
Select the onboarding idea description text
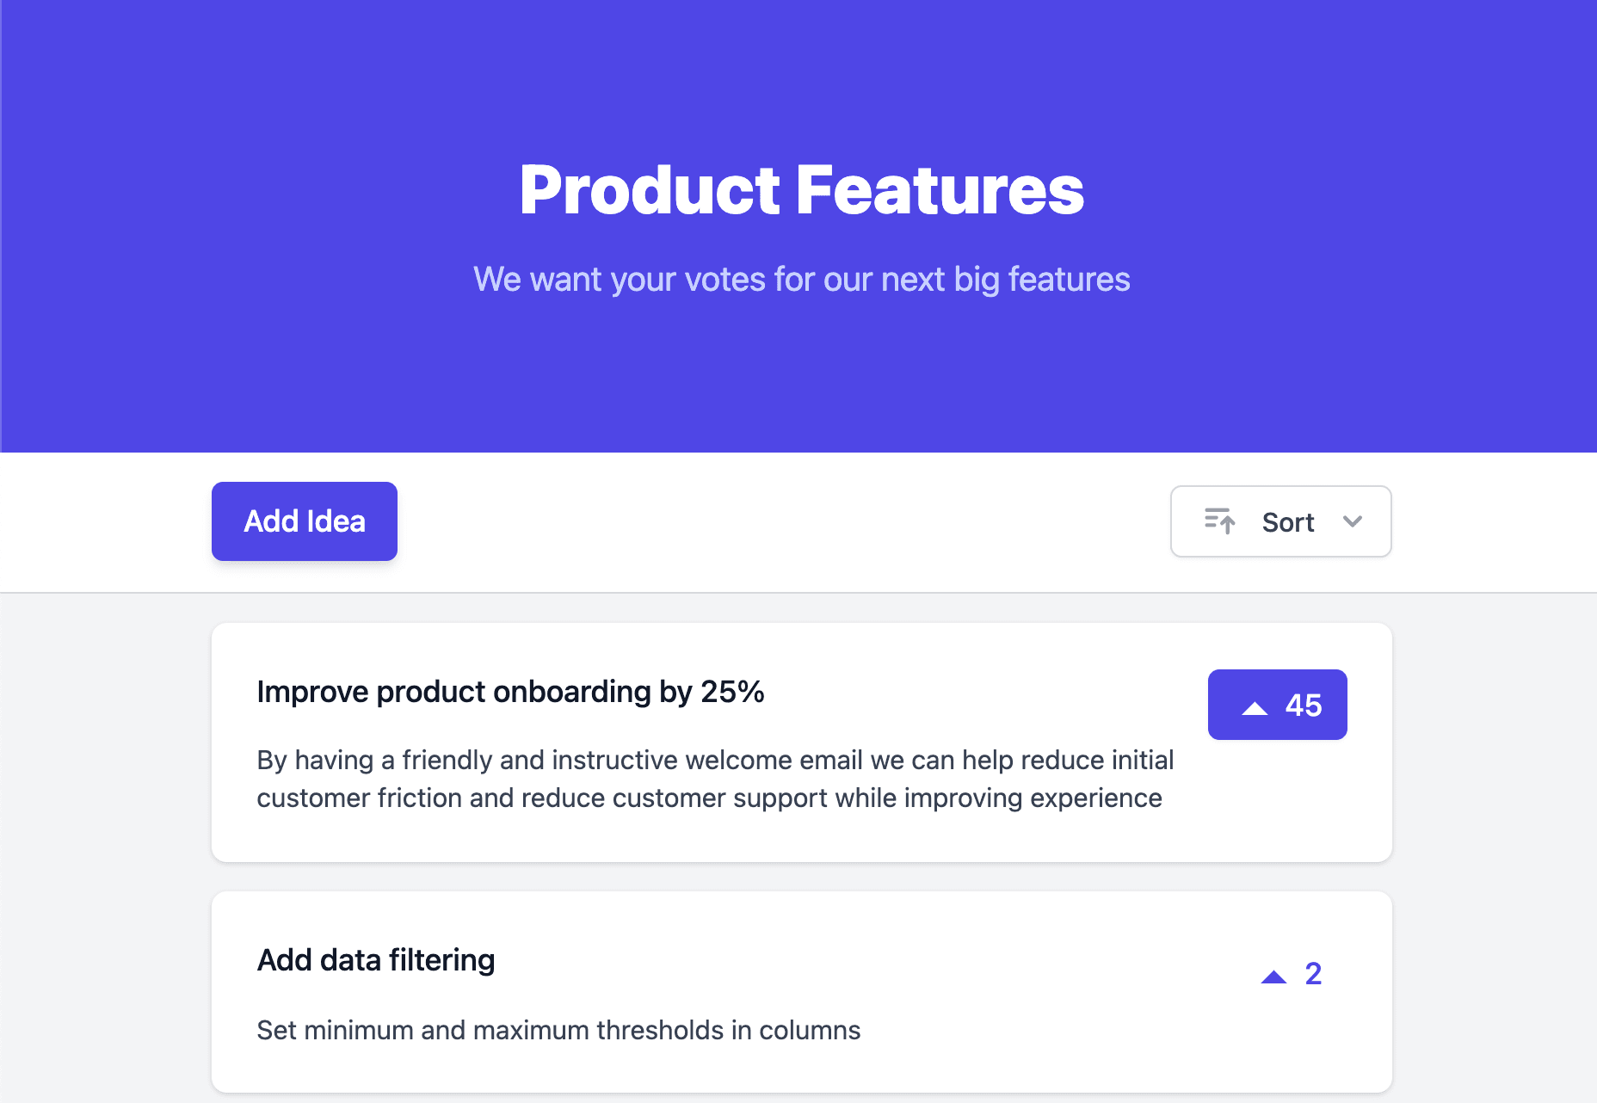click(715, 779)
